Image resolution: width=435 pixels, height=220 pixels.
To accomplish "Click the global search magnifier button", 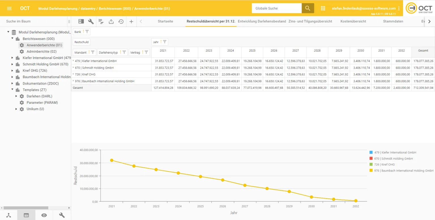I will point(308,8).
